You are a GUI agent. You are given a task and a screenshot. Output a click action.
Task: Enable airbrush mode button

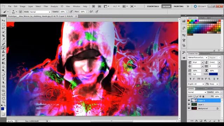pos(91,12)
